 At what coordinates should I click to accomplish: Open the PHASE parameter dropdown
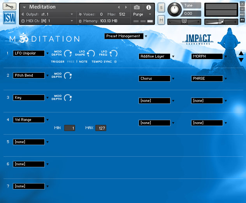[207, 79]
